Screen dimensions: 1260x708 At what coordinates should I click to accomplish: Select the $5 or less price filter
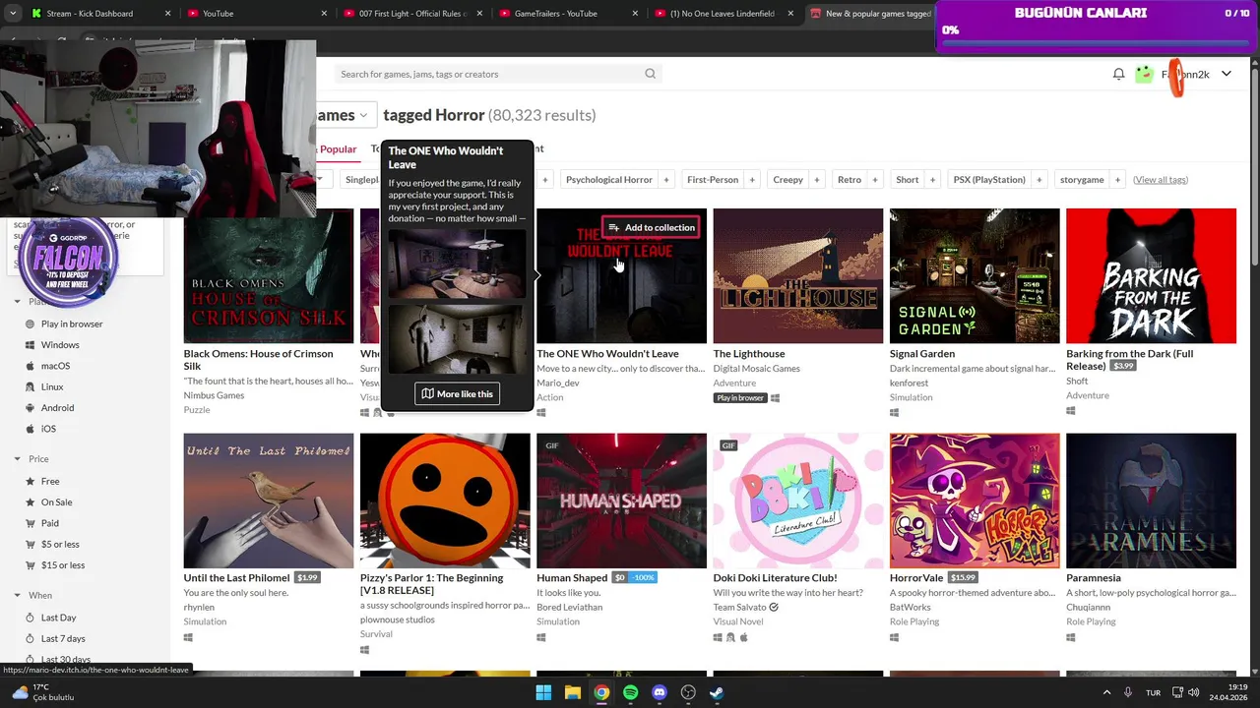[x=60, y=544]
